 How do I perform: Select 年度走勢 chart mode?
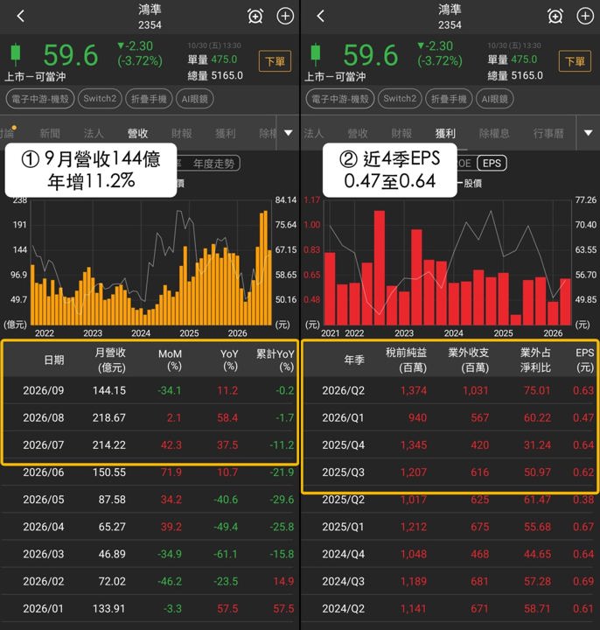click(213, 164)
